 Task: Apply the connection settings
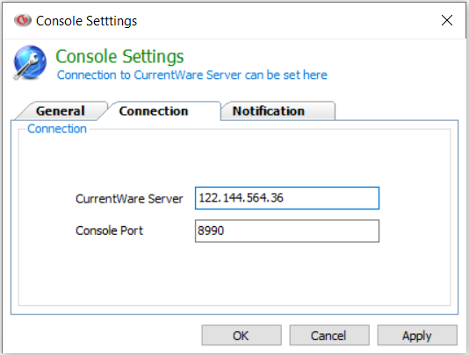tap(417, 336)
